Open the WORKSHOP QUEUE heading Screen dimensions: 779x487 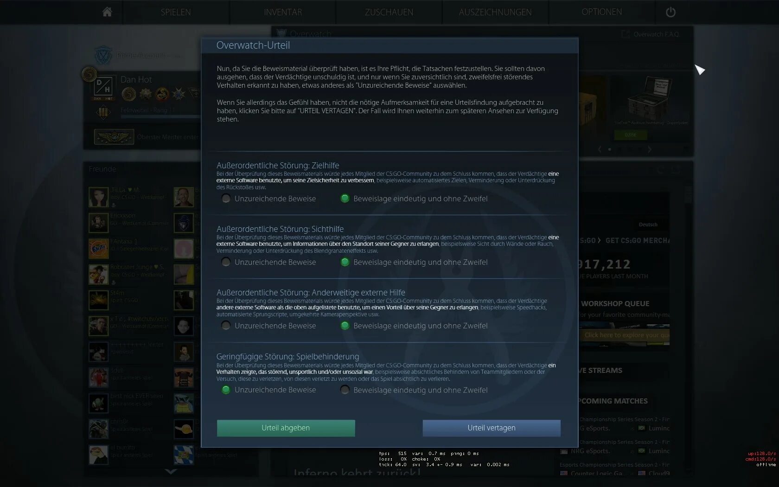pos(615,303)
